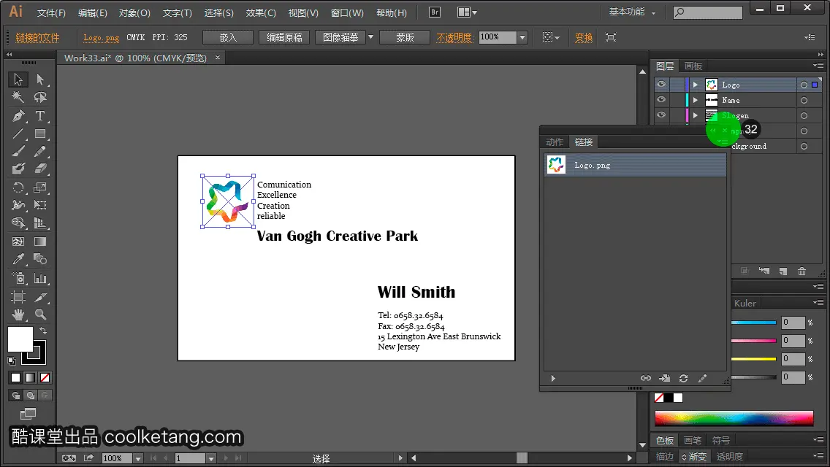Click the magenta color slider

click(754, 341)
